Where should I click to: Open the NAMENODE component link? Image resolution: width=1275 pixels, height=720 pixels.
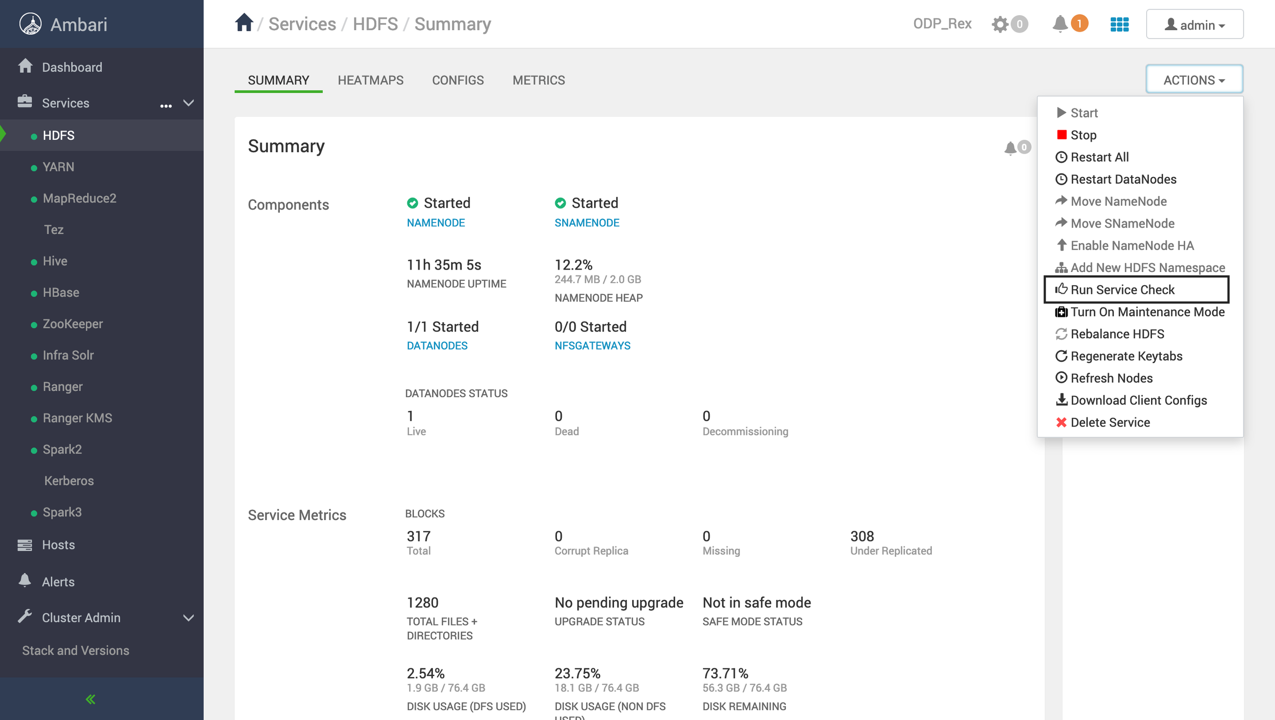click(x=435, y=223)
